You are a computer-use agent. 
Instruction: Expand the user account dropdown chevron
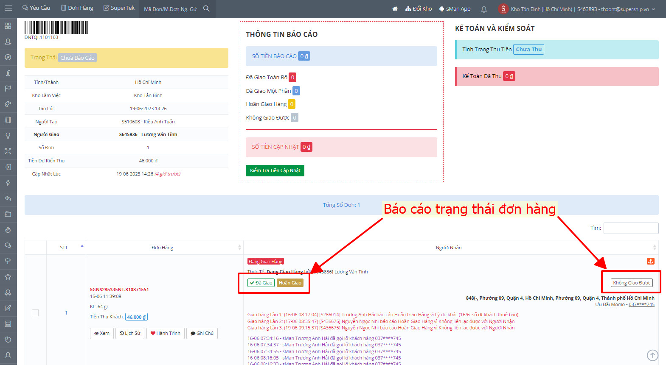pos(653,9)
